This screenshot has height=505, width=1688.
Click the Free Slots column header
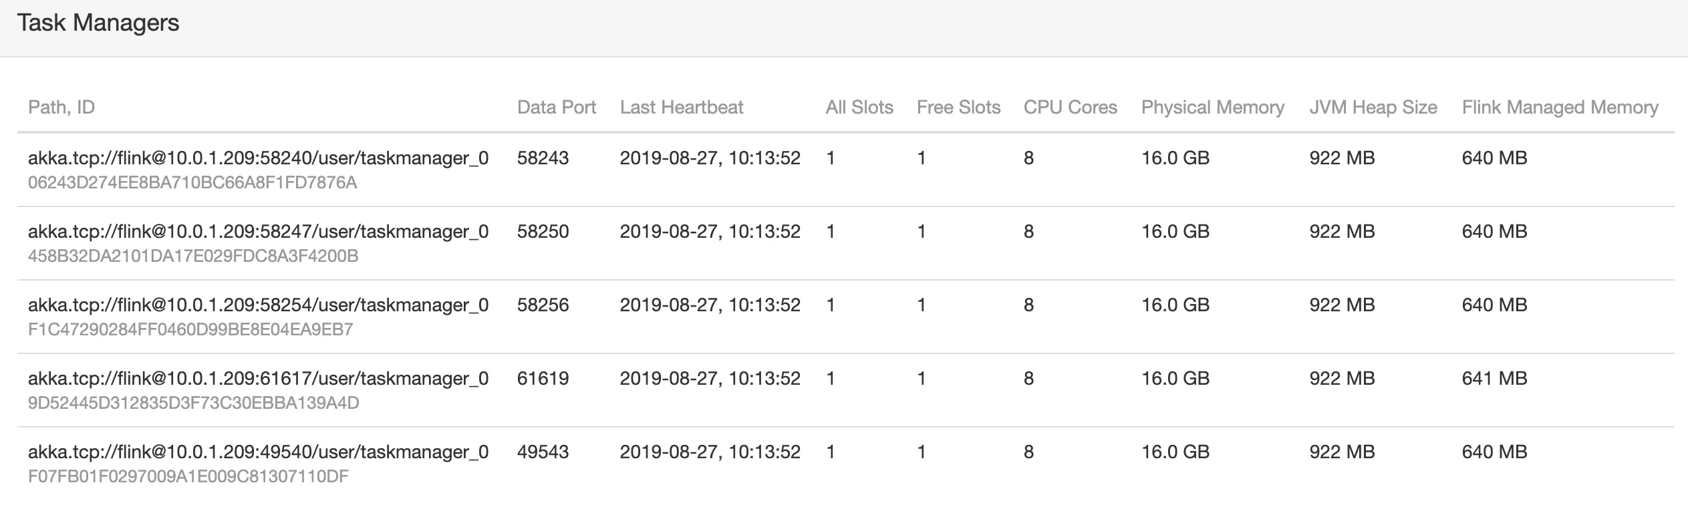[x=958, y=108]
